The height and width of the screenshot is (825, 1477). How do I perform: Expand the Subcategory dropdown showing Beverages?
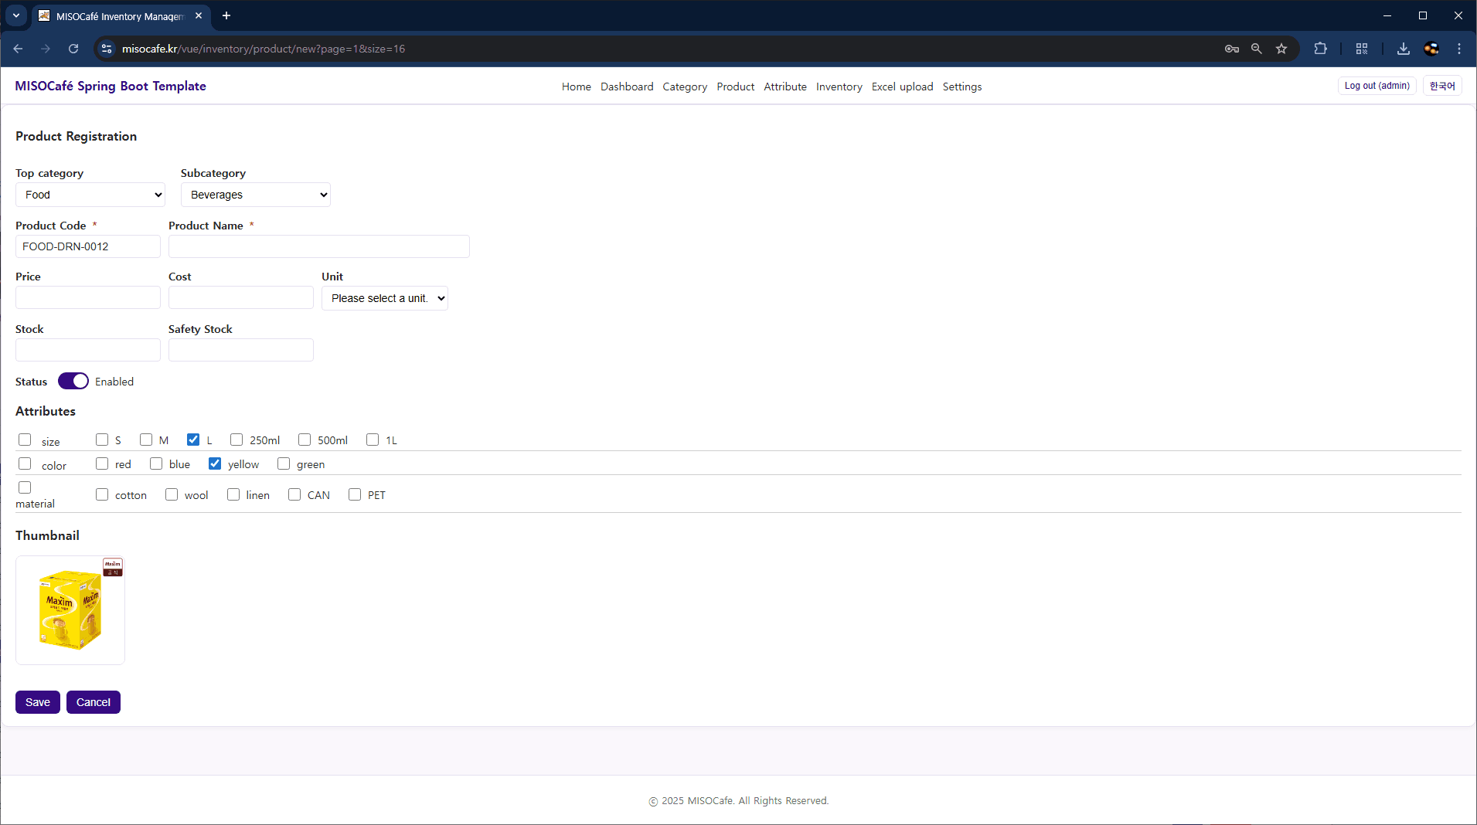pos(255,195)
